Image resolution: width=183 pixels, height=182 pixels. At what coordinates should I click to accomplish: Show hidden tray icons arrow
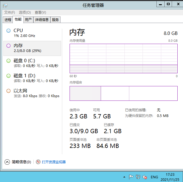(x=124, y=177)
